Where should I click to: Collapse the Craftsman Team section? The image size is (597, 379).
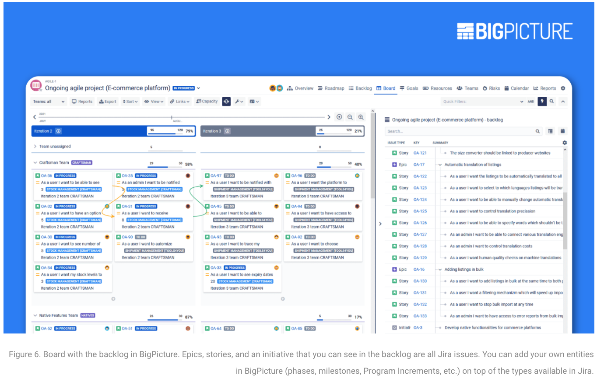(x=35, y=163)
